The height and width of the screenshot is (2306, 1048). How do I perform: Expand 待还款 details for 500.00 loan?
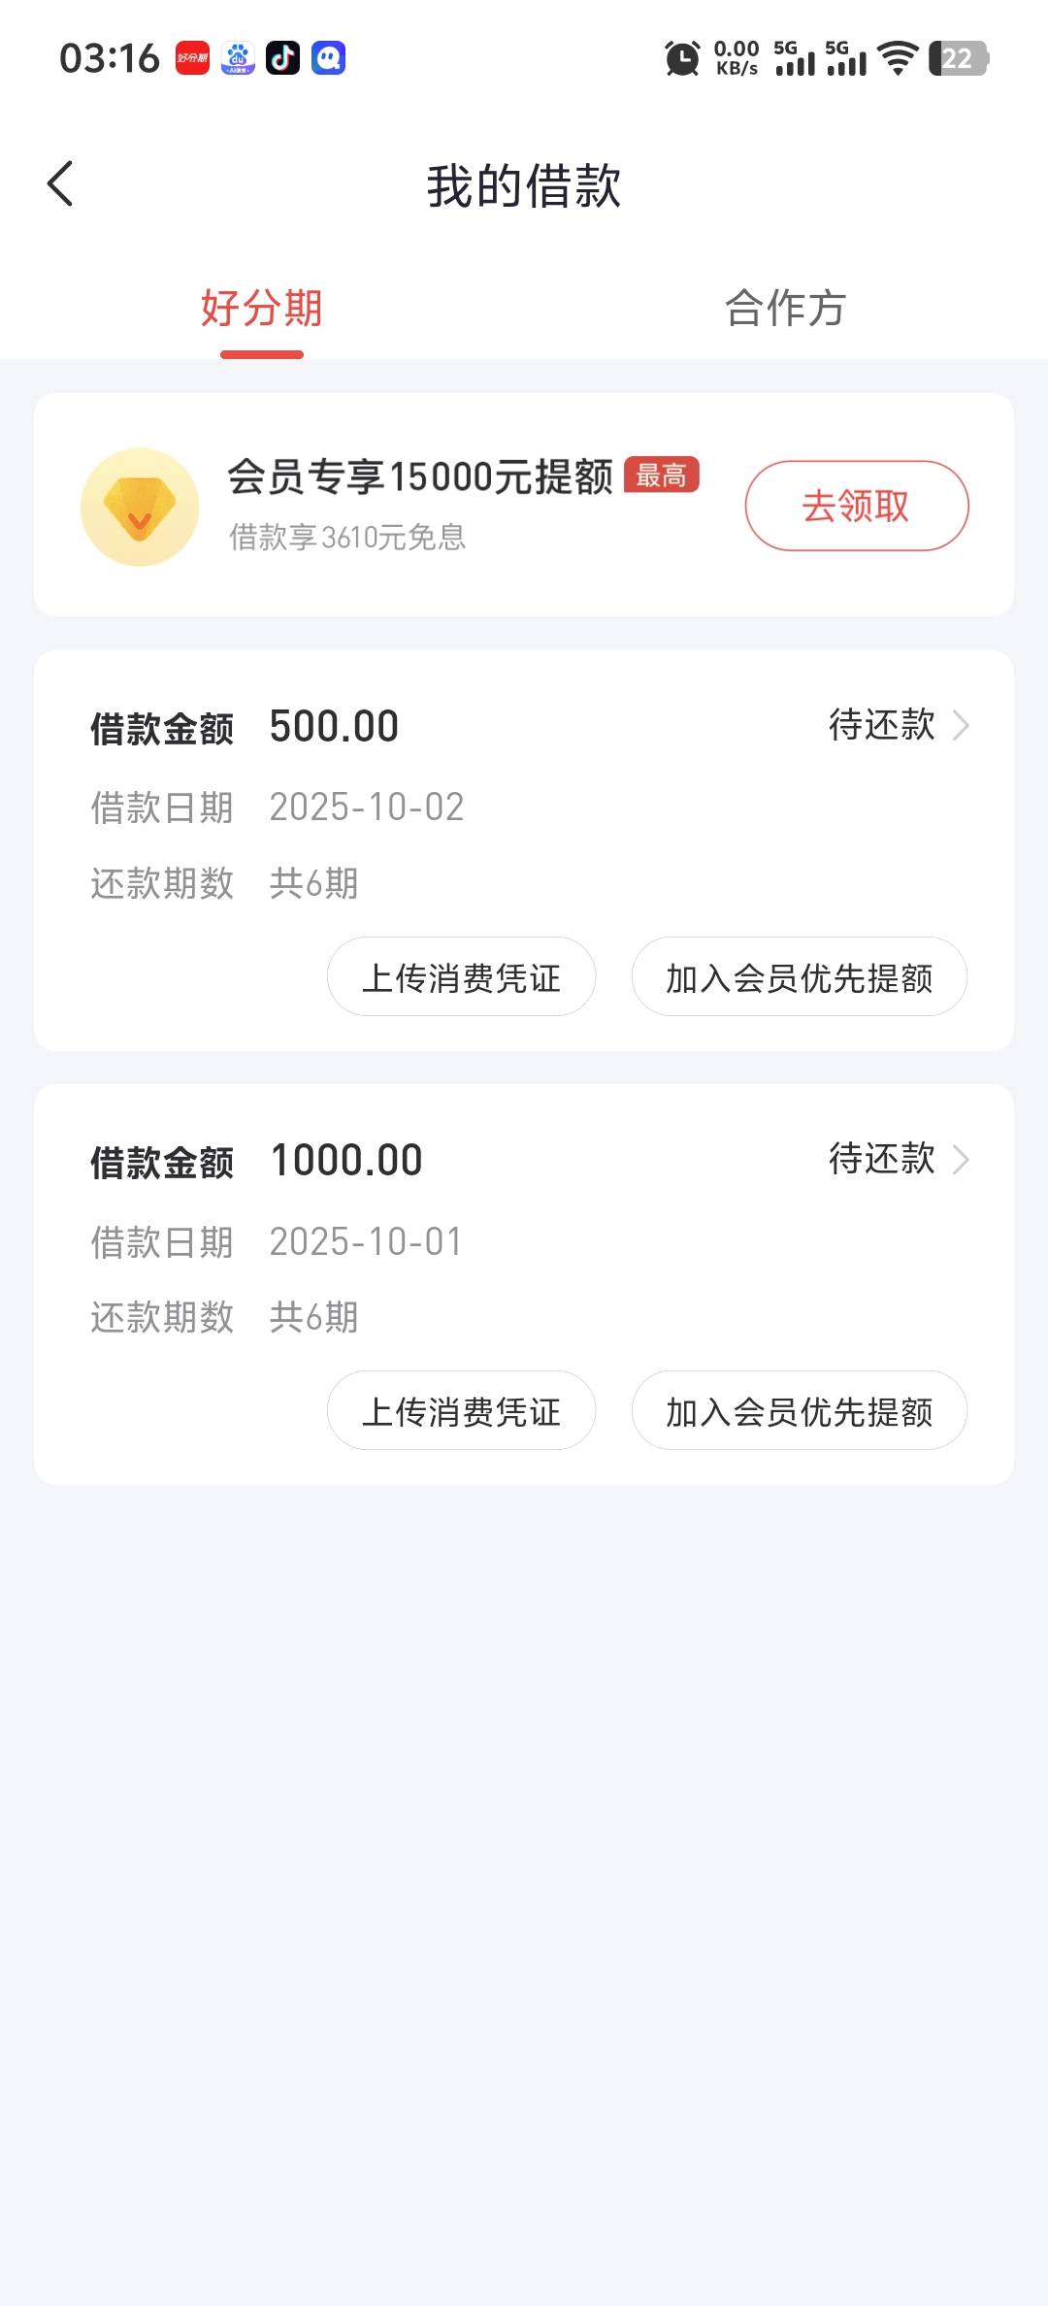[898, 725]
